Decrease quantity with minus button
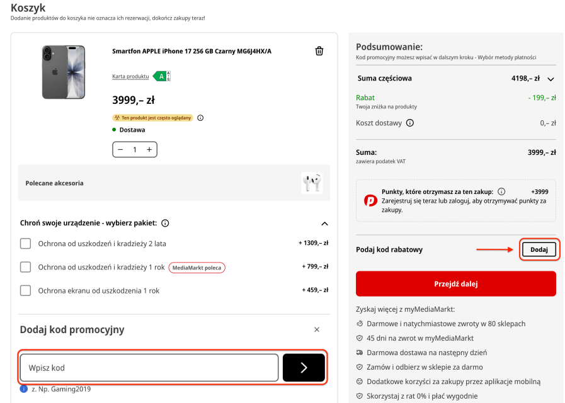The height and width of the screenshot is (403, 565). point(121,149)
